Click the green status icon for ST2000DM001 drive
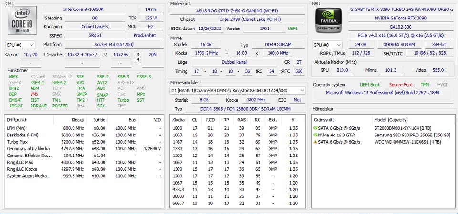Image resolution: width=458 pixels, height=214 pixels. 315,128
